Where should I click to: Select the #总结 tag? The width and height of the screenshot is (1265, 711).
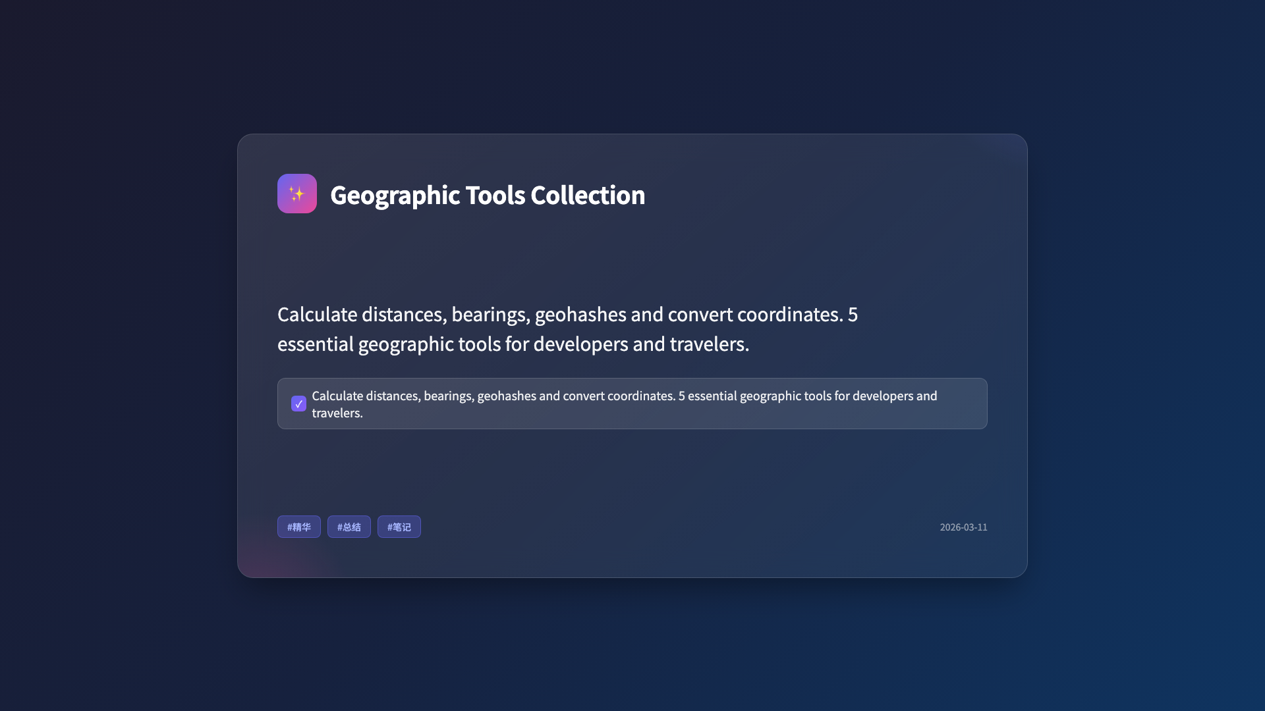pos(349,527)
